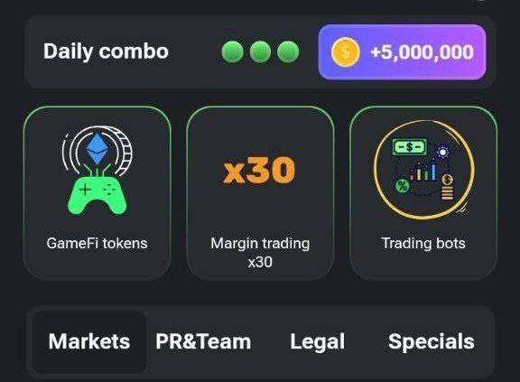Switch to the Markets tab

[89, 342]
